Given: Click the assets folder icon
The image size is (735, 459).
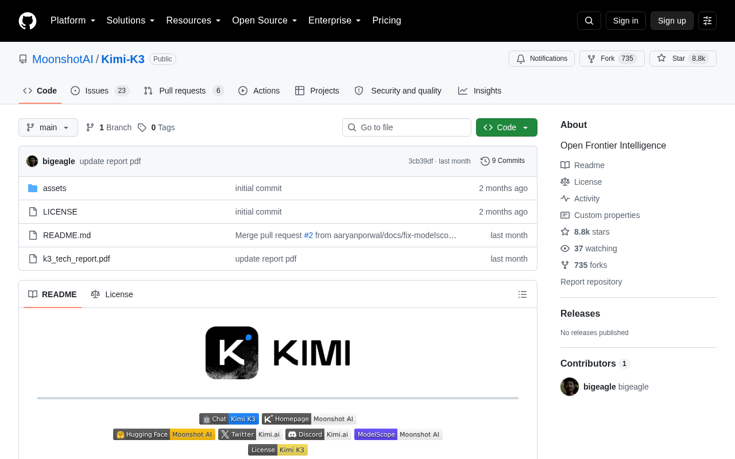Looking at the screenshot, I should (33, 188).
